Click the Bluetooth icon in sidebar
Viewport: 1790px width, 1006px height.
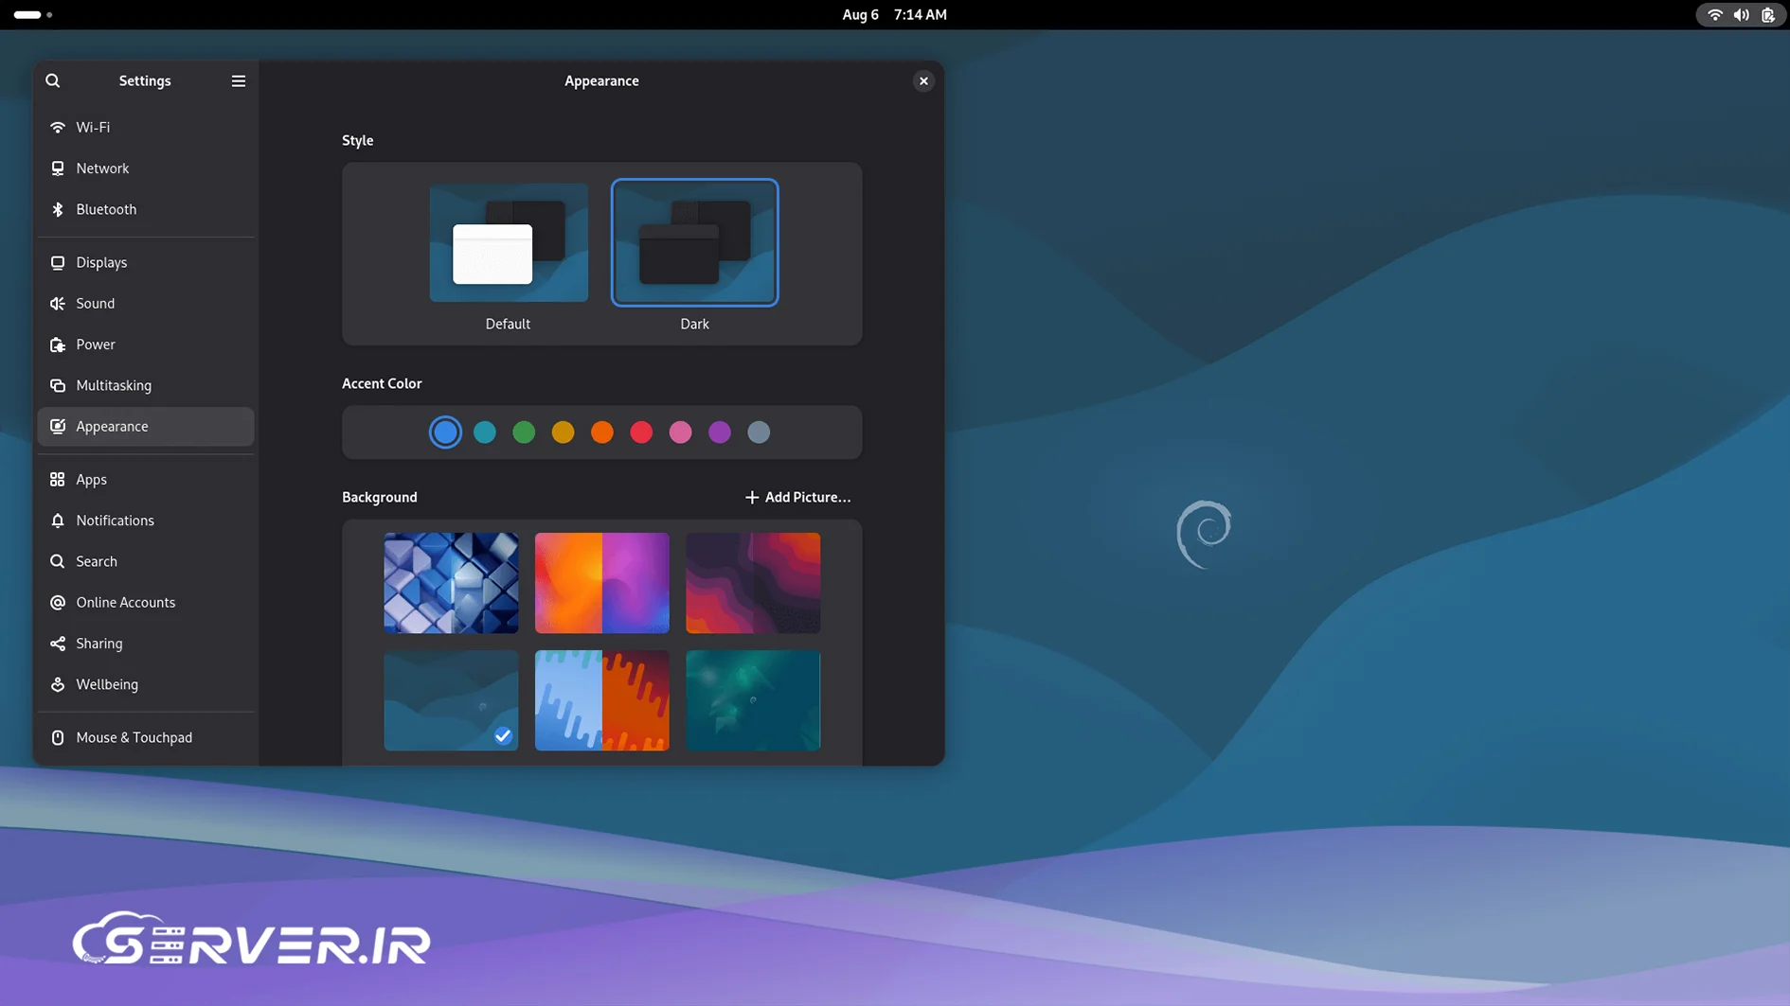coord(58,209)
